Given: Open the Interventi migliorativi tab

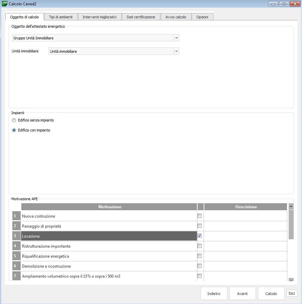Looking at the screenshot, I should [x=100, y=17].
